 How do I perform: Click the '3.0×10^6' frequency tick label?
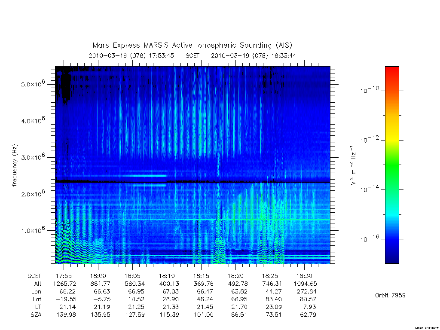[x=33, y=157]
